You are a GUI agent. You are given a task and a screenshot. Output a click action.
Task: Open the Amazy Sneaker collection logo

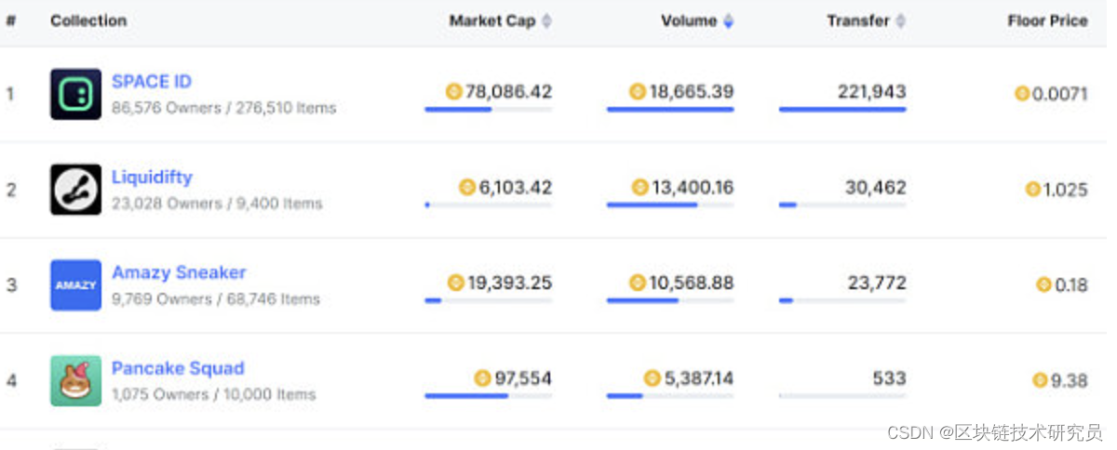[x=75, y=285]
